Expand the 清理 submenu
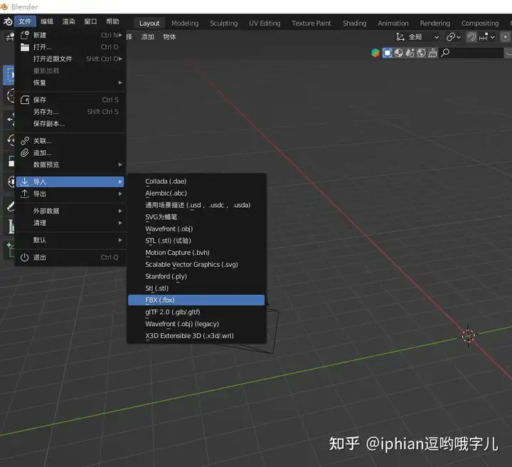This screenshot has width=512, height=467. [x=70, y=223]
